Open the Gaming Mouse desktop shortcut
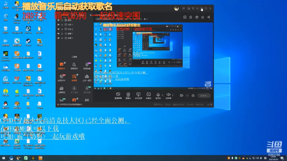This screenshot has height=161, width=287. 17,19
